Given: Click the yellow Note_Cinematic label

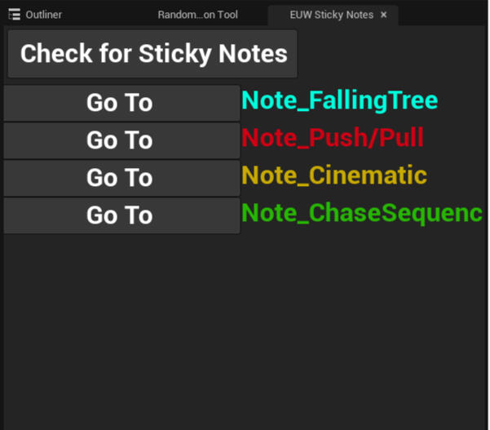Looking at the screenshot, I should pyautogui.click(x=334, y=175).
